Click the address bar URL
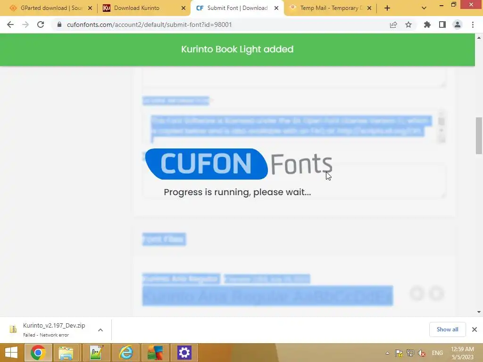This screenshot has width=483, height=362. 149,25
